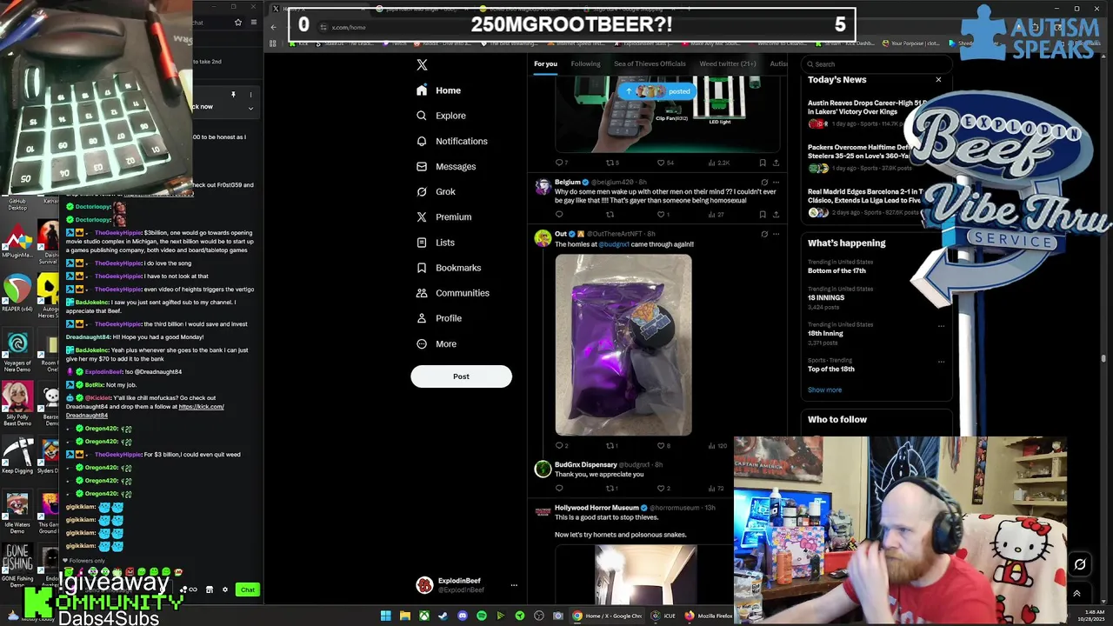
Task: Open Messages in the X sidebar
Action: [446, 166]
